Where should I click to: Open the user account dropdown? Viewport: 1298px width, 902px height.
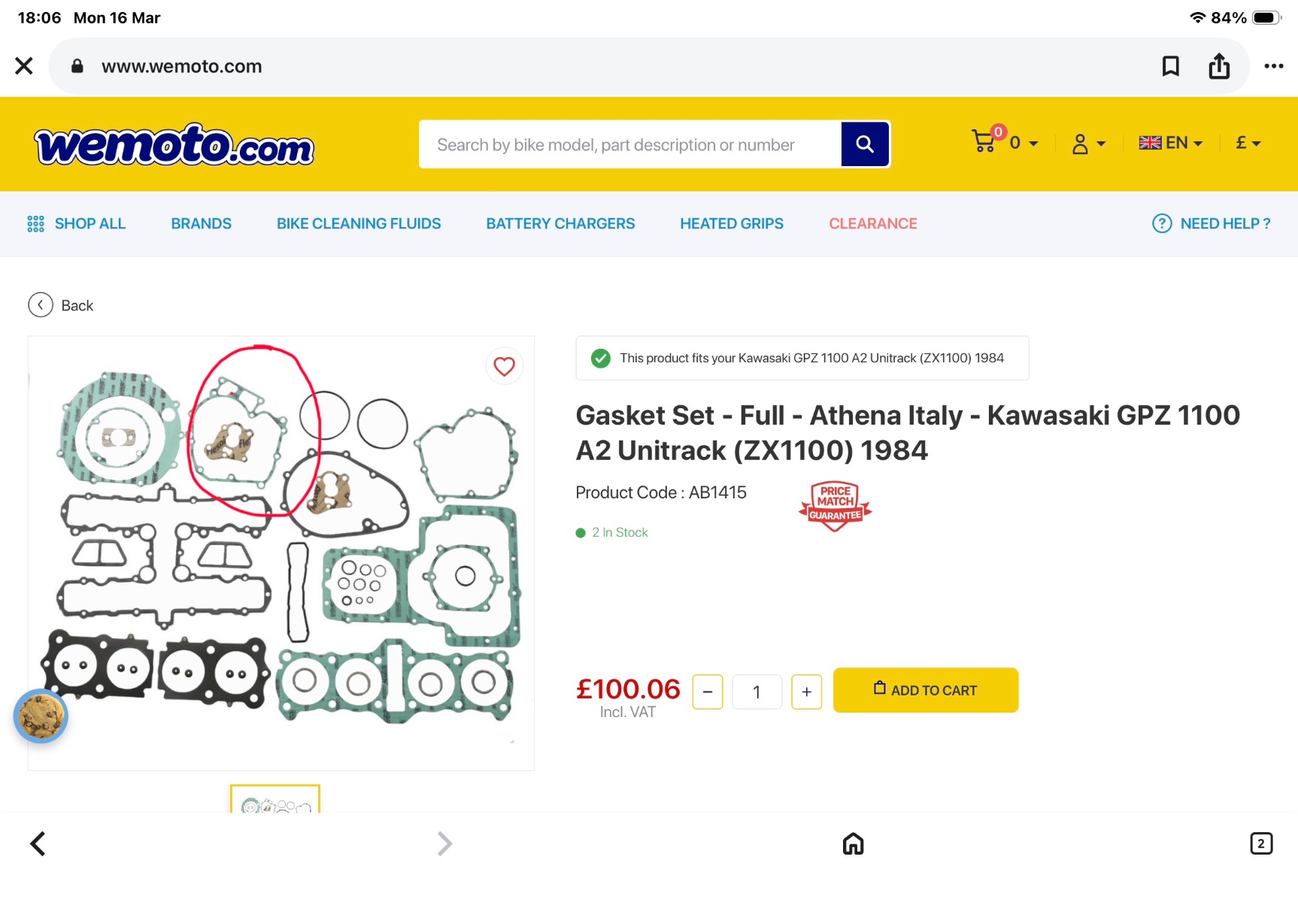pos(1088,144)
